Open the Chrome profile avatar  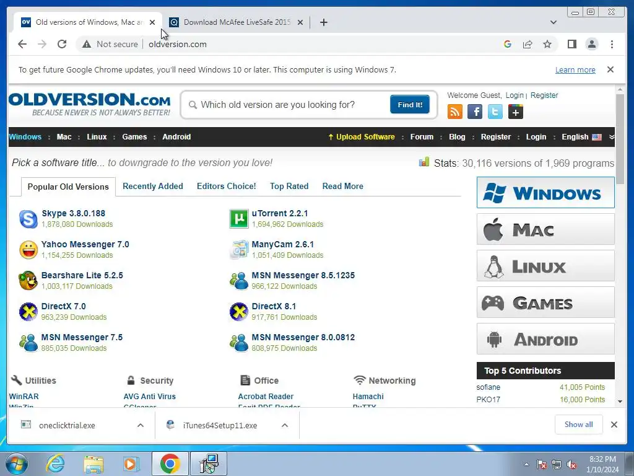pyautogui.click(x=591, y=44)
